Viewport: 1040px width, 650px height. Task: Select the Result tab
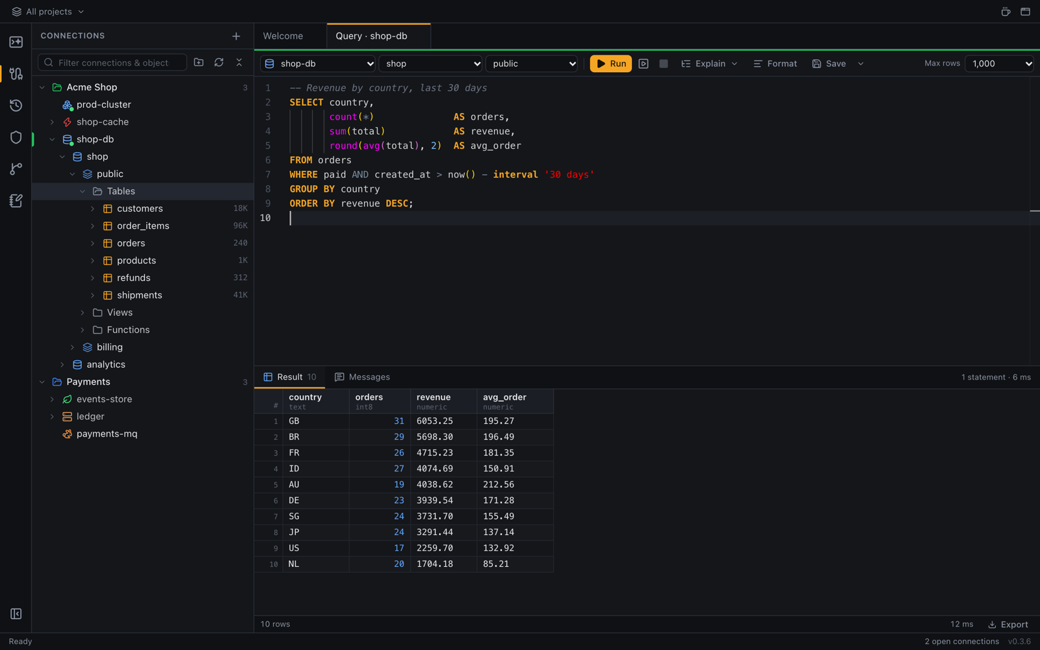[290, 377]
